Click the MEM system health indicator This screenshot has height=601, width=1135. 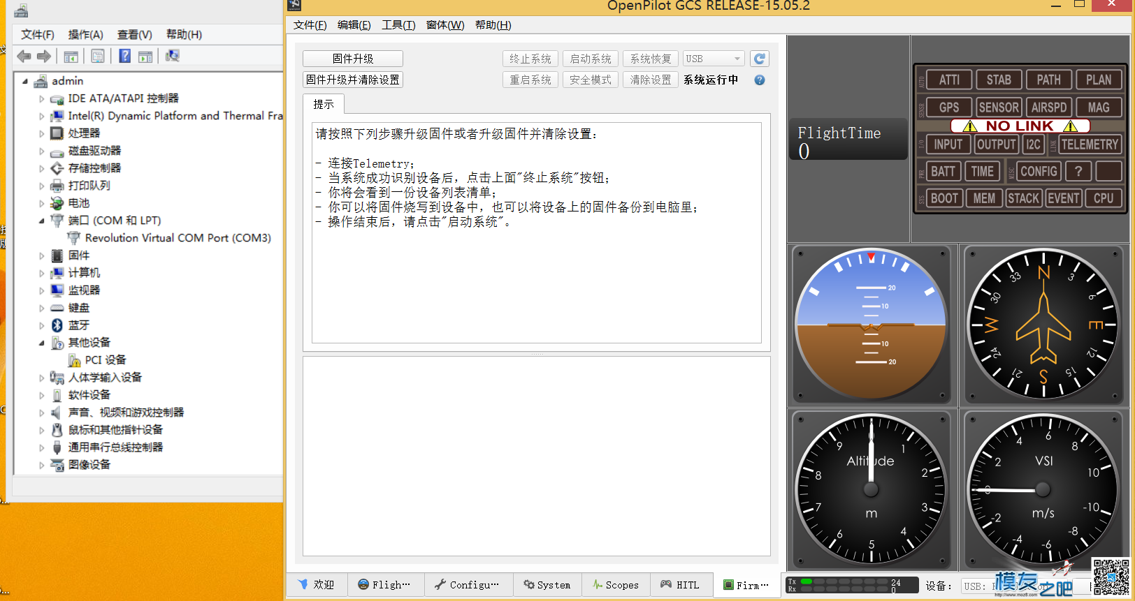[x=984, y=198]
